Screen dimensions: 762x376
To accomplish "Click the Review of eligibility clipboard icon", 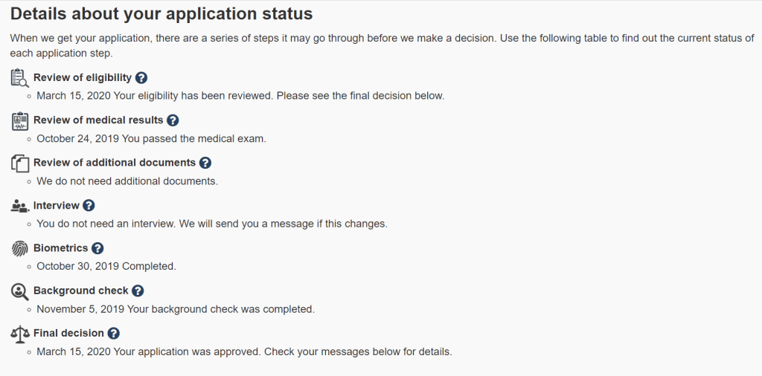I will [20, 78].
